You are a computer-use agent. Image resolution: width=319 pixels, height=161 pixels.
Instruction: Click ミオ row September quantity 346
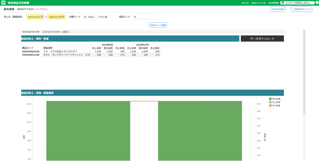coord(122,52)
